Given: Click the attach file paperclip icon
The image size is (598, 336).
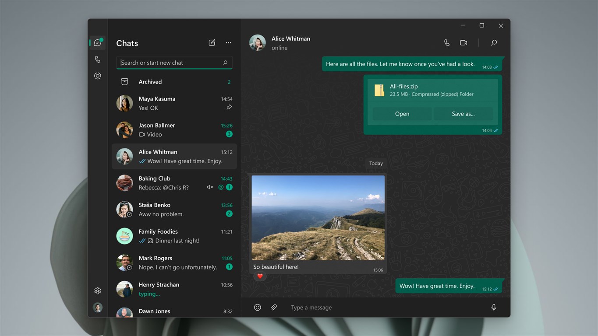Looking at the screenshot, I should coord(274,308).
